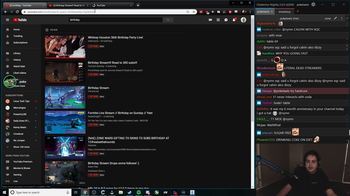This screenshot has height=196, width=350.
Task: Click the YouTube search magnifier button
Action: click(x=168, y=20)
